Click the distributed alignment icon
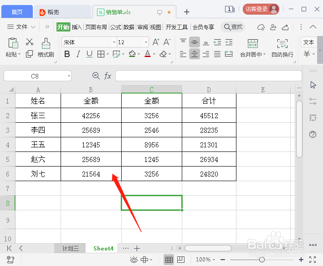The height and width of the screenshot is (266, 323). tap(229, 54)
